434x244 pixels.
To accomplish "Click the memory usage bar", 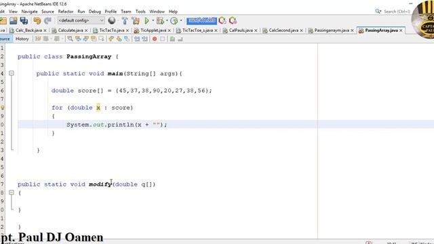I will point(201,20).
